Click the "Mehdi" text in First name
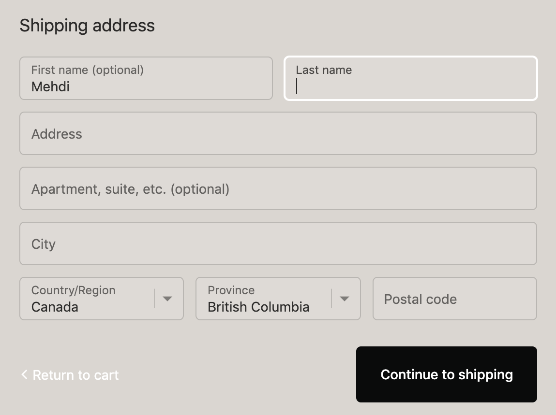The image size is (556, 415). (50, 87)
